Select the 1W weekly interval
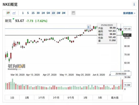Viewport: 139px width, 105px height. coord(58,13)
